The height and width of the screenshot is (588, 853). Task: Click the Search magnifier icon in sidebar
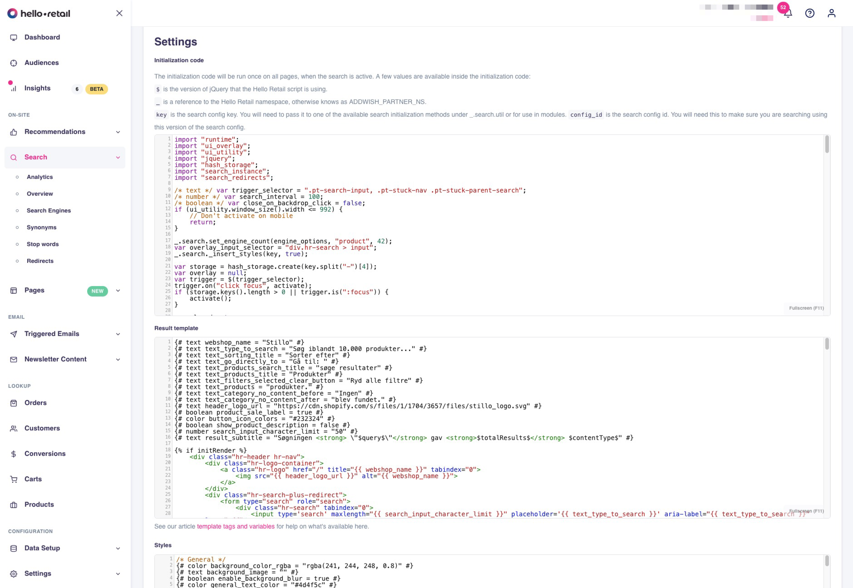click(x=14, y=158)
